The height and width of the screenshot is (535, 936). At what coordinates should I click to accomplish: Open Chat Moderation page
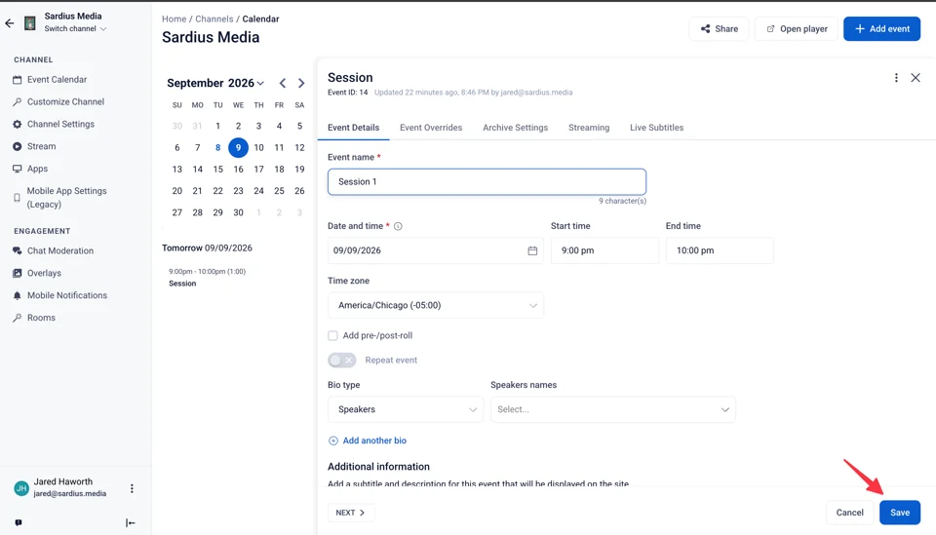(x=60, y=250)
